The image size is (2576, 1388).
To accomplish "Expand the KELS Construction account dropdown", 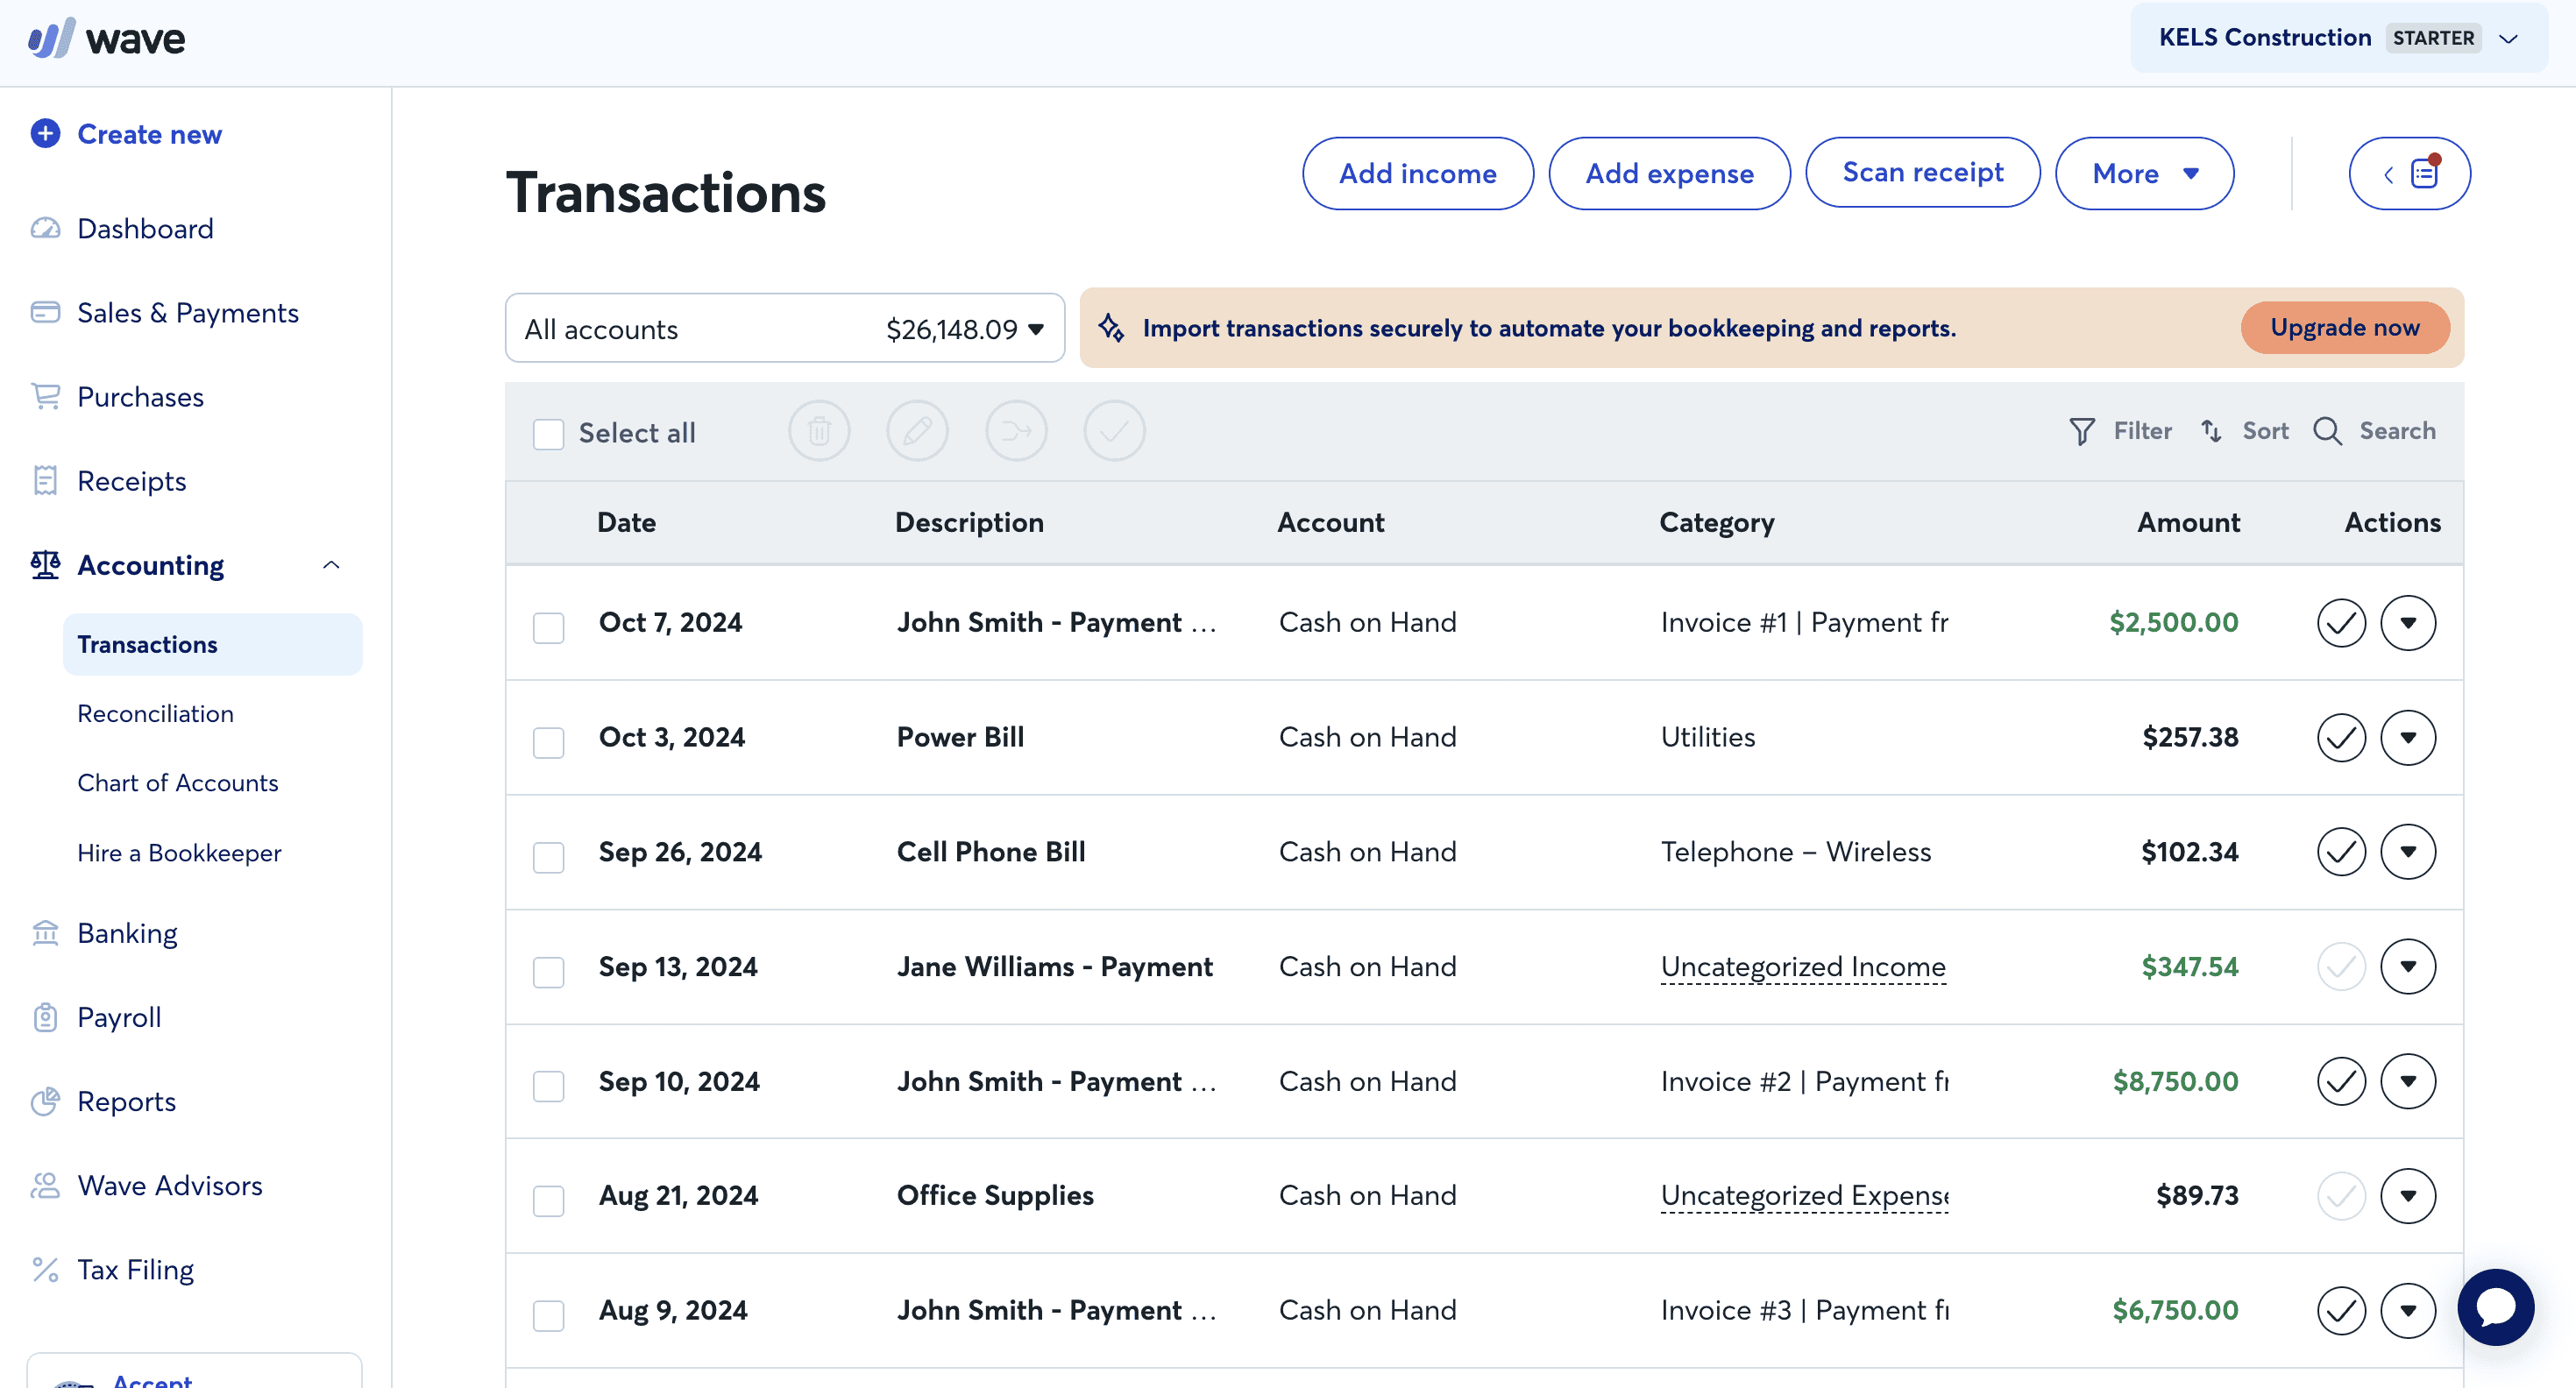I will [x=2511, y=36].
